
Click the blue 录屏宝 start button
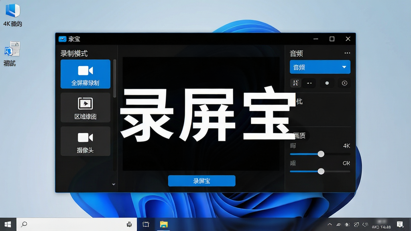click(201, 181)
